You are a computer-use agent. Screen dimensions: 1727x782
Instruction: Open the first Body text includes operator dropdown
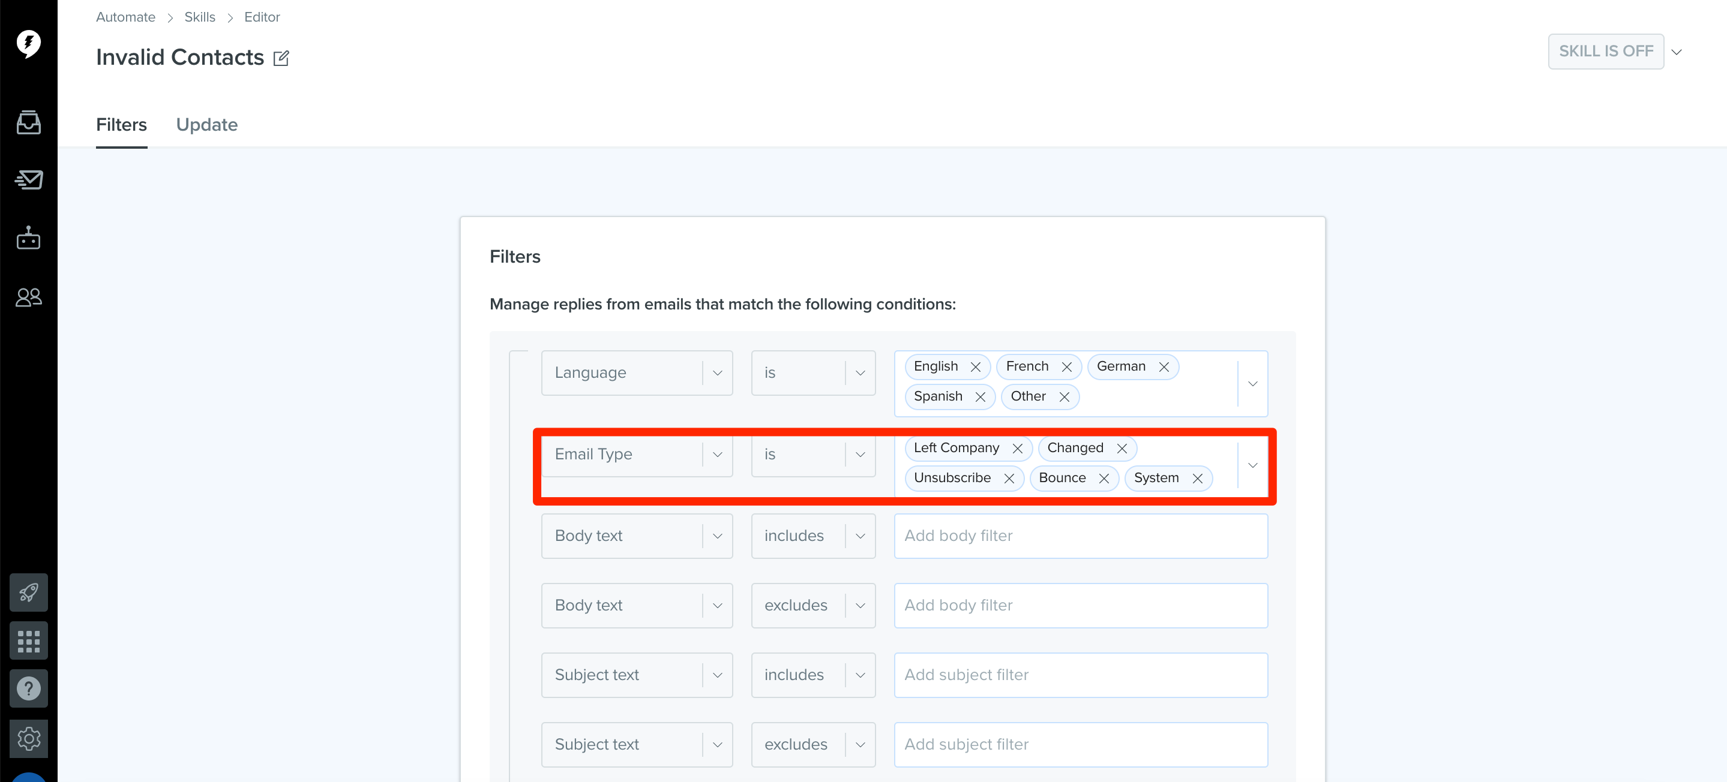click(813, 536)
